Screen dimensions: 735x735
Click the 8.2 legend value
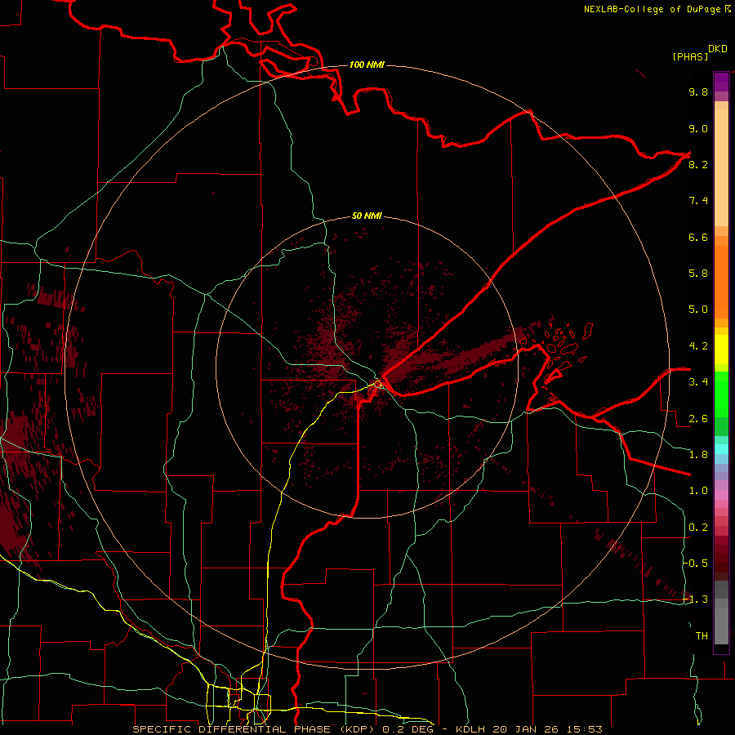698,164
